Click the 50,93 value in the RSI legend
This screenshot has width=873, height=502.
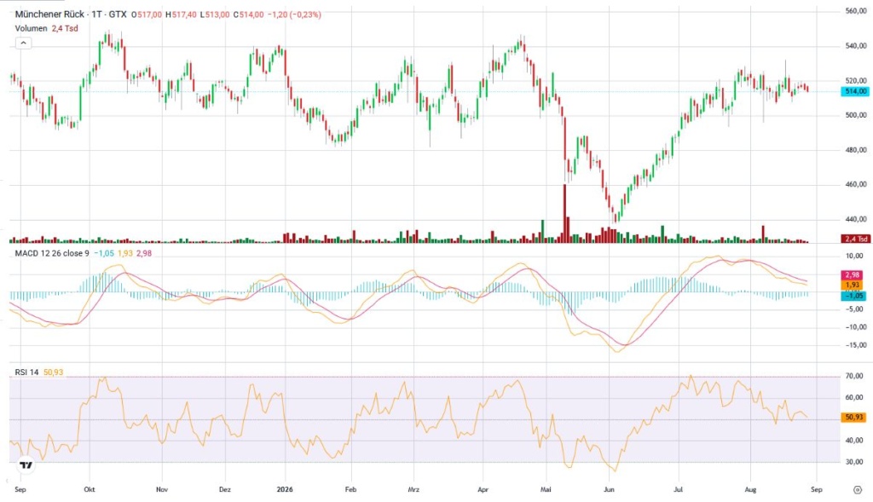coord(54,372)
